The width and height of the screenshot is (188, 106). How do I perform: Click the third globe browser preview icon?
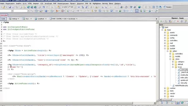tap(35, 7)
